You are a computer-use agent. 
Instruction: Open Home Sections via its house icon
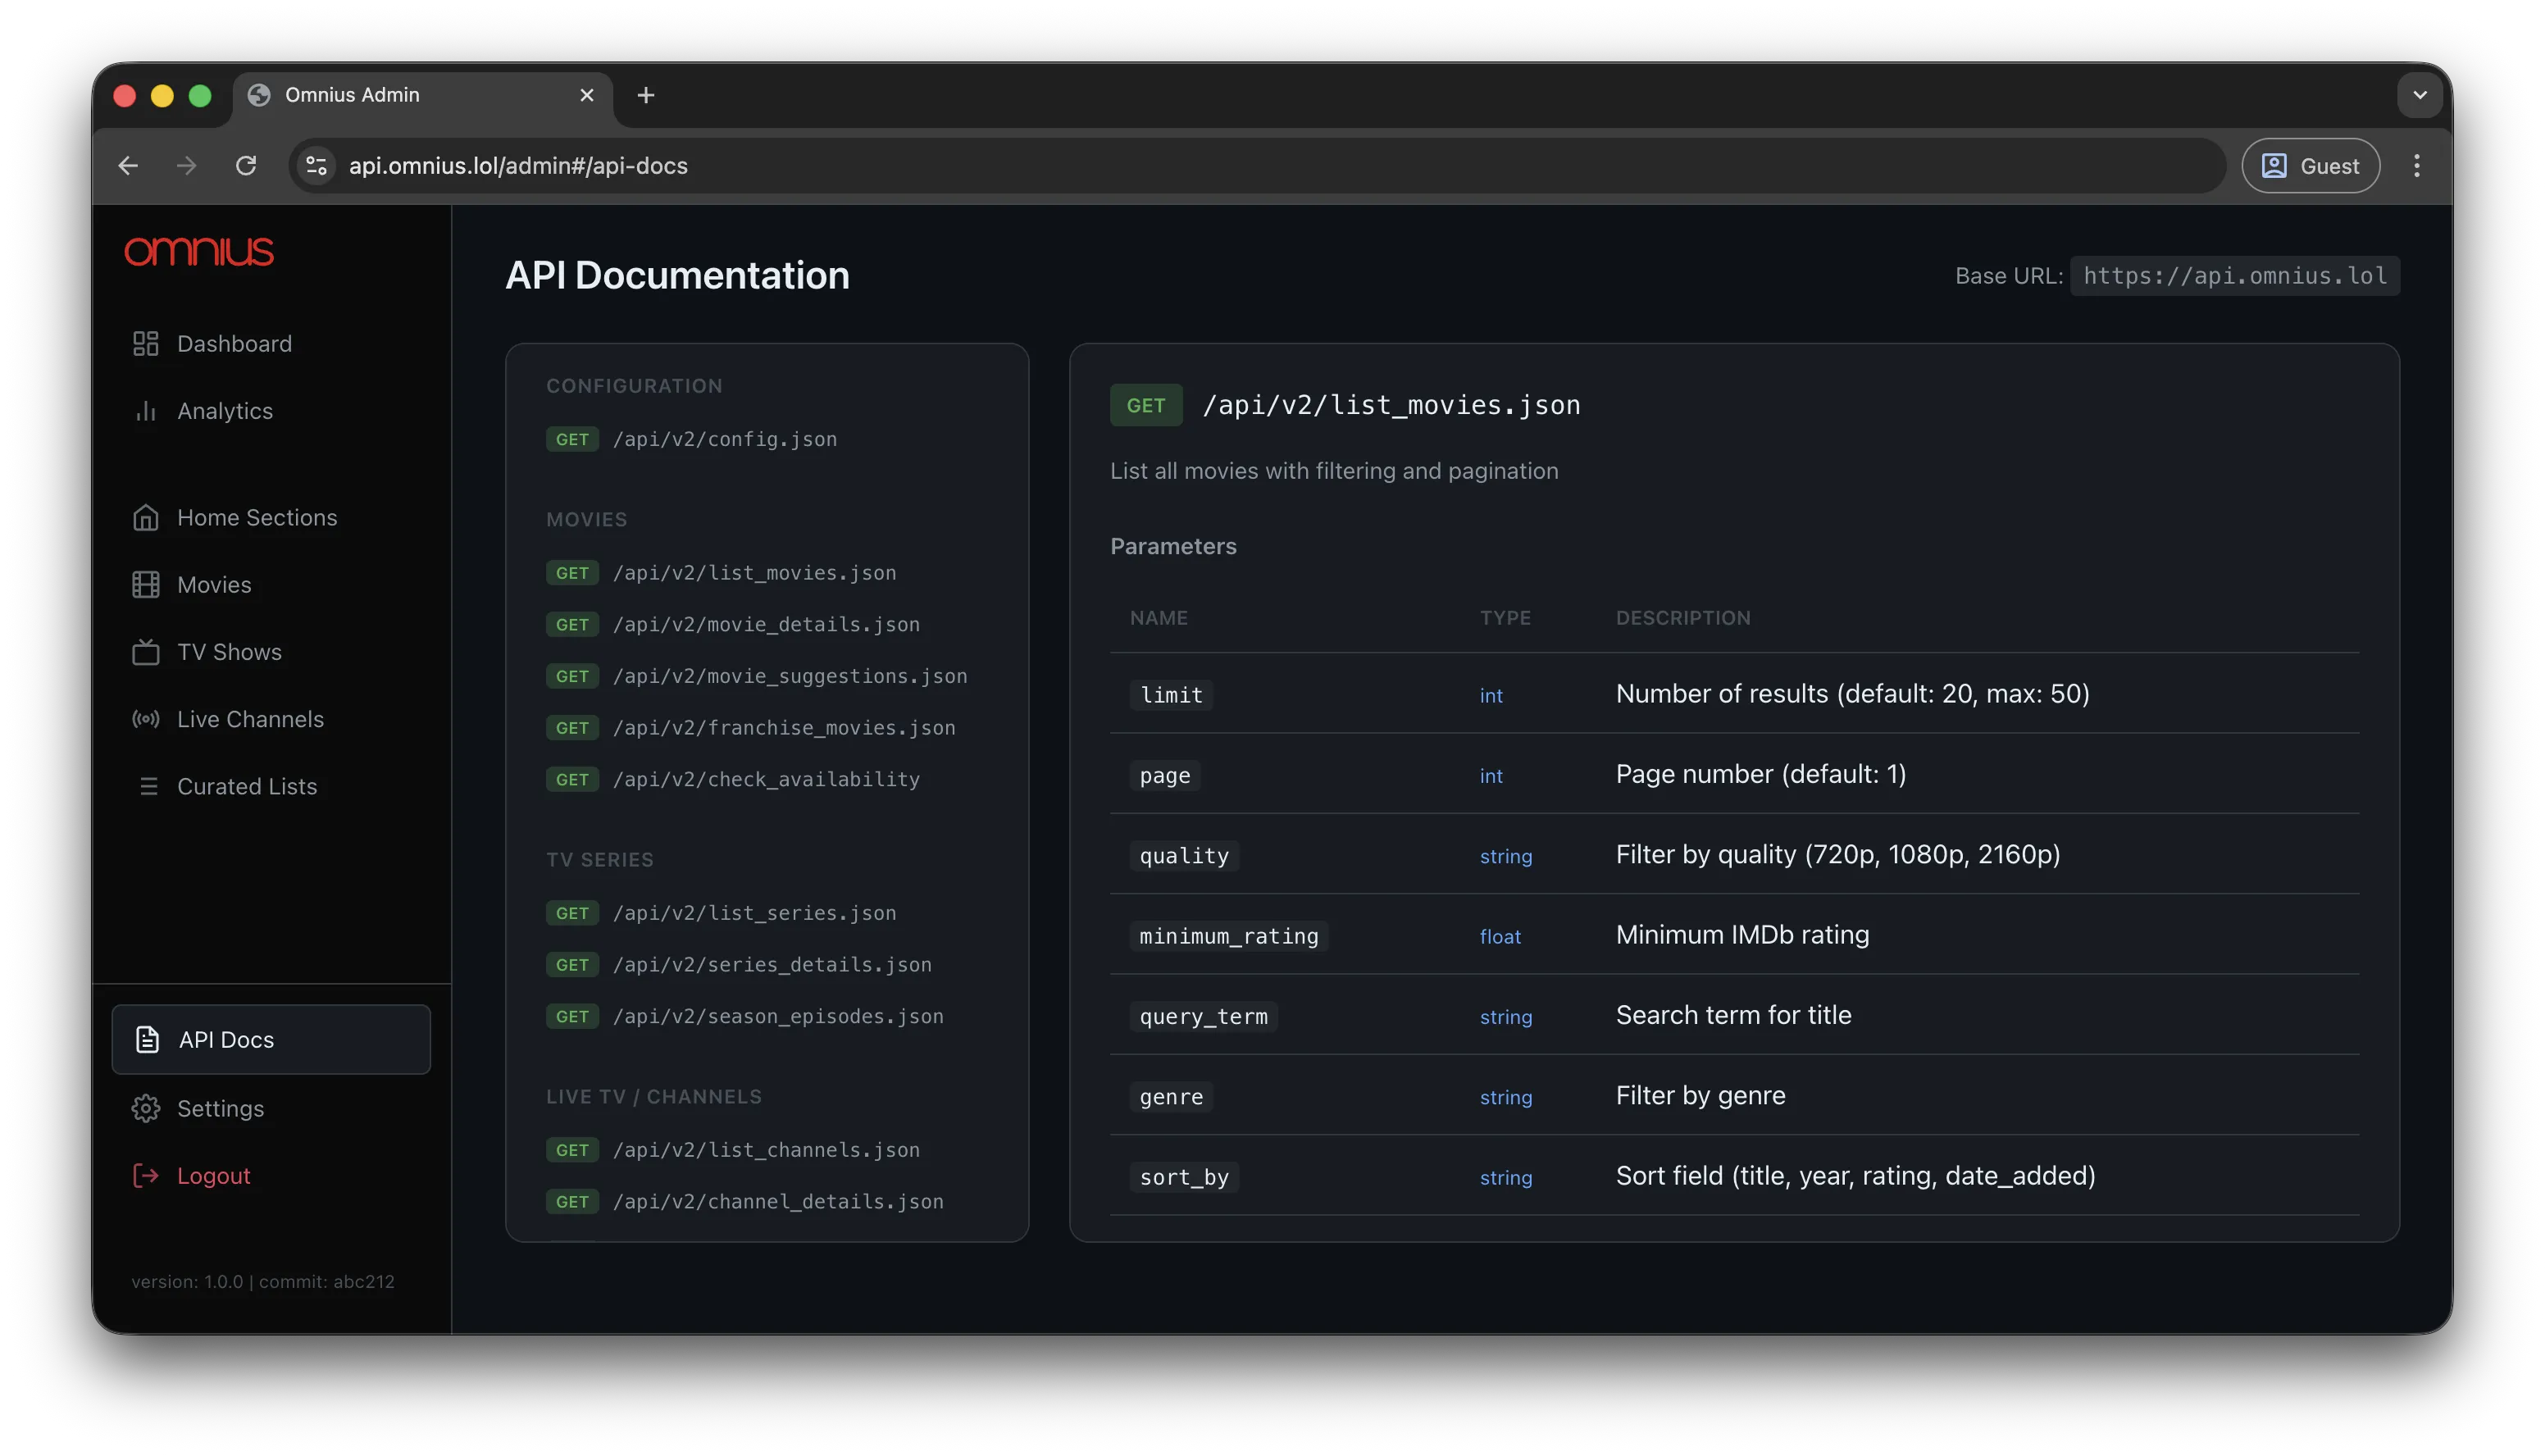tap(147, 517)
